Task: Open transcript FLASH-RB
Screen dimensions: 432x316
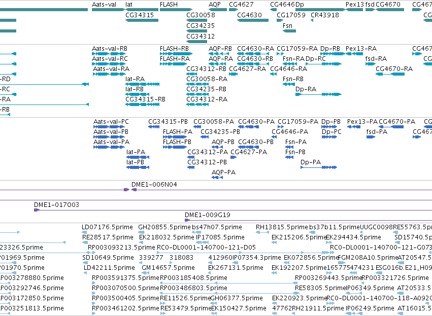Action: pyautogui.click(x=174, y=49)
